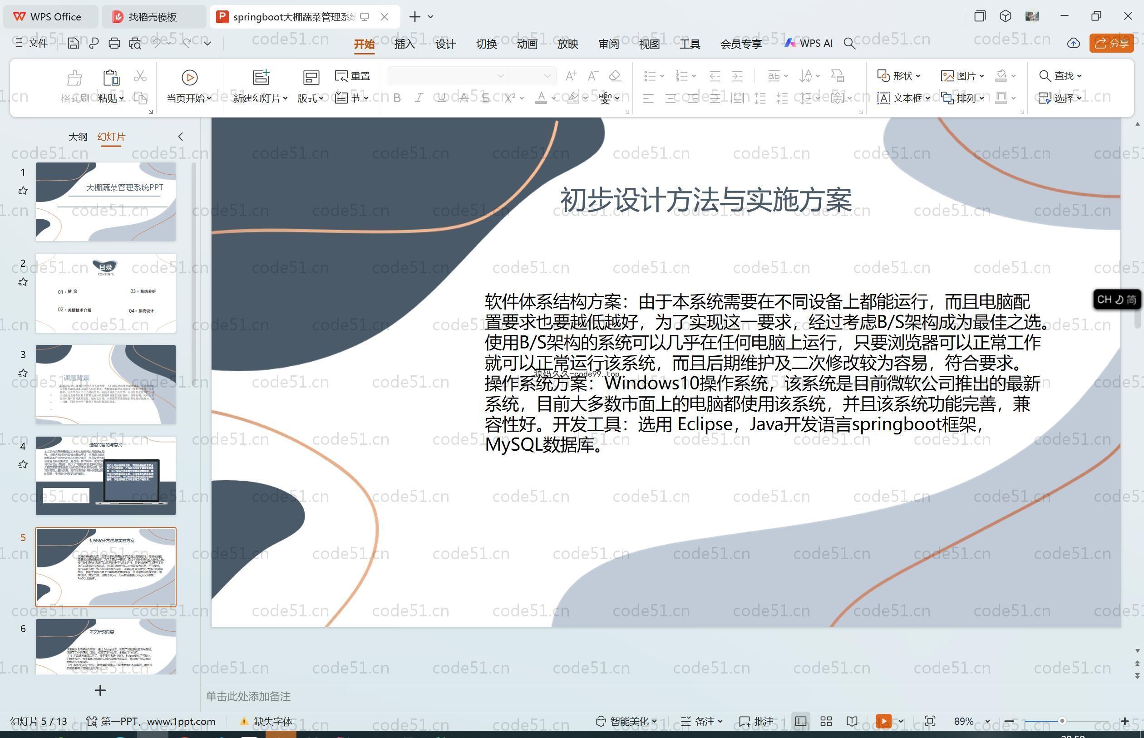Click the notes field 单击此处添加备注
This screenshot has width=1144, height=738.
click(248, 696)
